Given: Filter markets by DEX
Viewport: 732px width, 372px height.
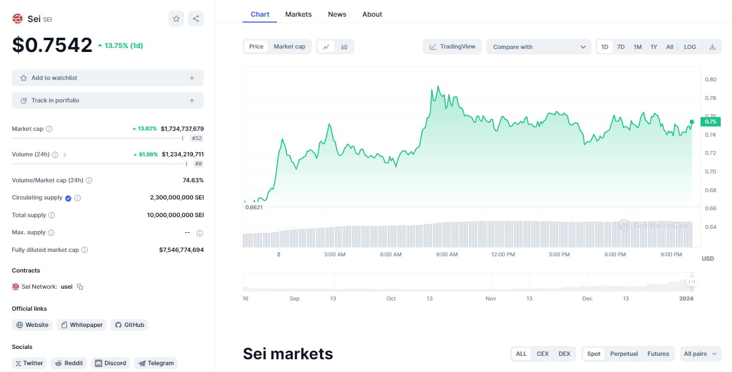Looking at the screenshot, I should [565, 354].
